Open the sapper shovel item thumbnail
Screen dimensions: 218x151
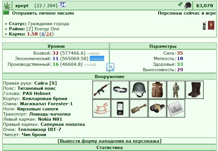point(139,108)
